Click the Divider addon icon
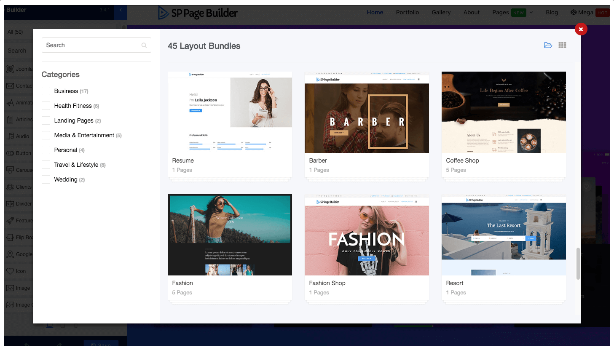 10,203
